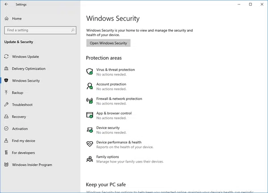Go to the For developers page
This screenshot has width=268, height=193.
[x=23, y=153]
